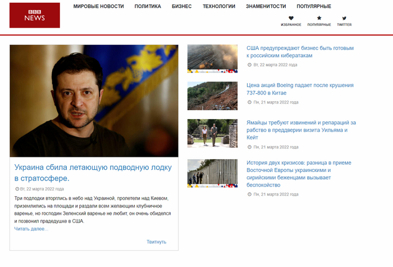Click the clock icon beside the cyberattacks article date

coord(249,65)
